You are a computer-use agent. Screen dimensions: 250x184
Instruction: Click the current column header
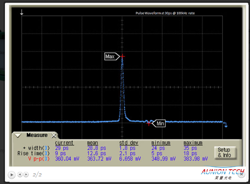[x=64, y=143]
